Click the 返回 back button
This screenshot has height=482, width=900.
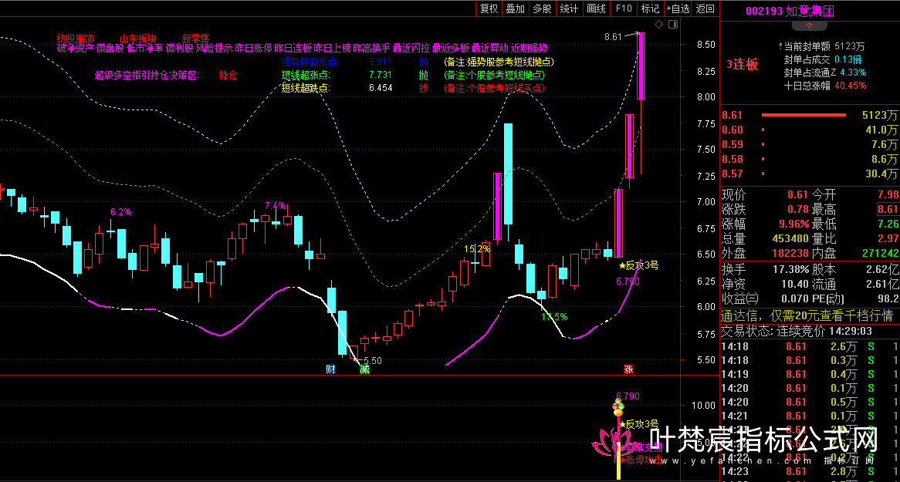pos(705,8)
